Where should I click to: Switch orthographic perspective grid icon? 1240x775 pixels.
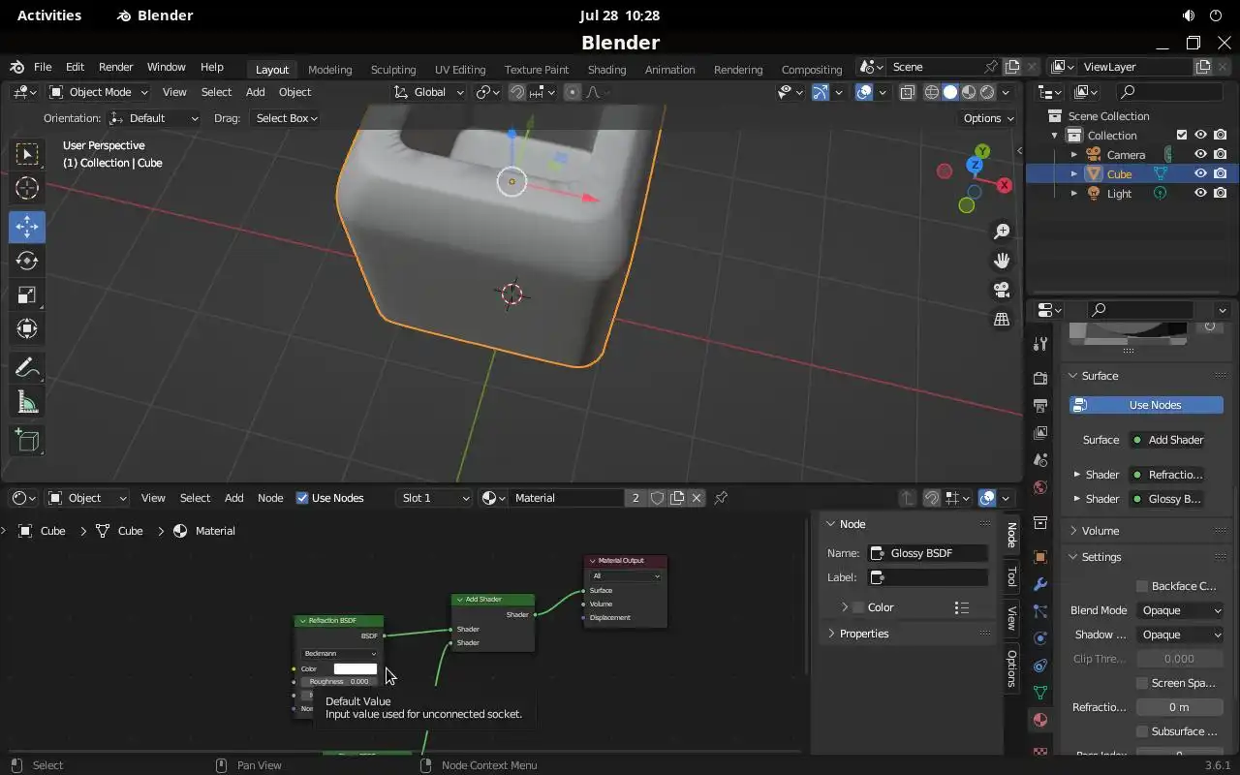(1002, 319)
